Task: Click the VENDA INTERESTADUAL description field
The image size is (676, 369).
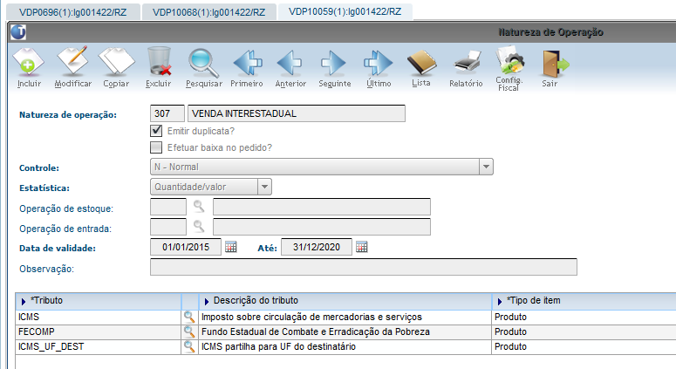Action: pyautogui.click(x=297, y=113)
